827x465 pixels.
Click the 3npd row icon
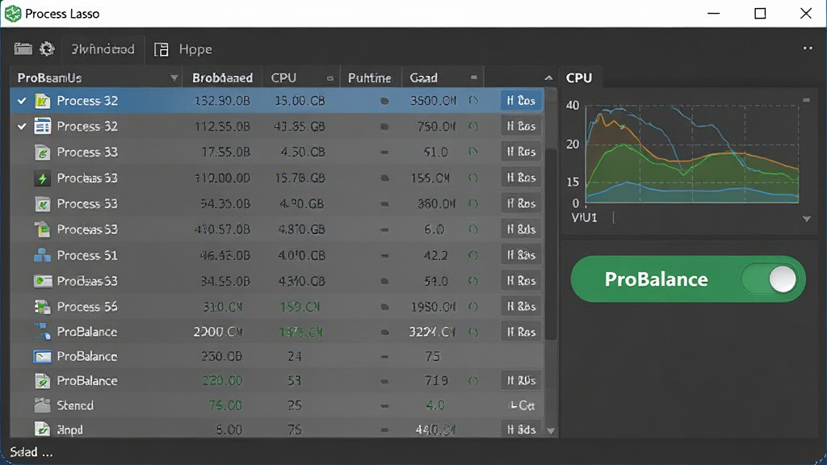[x=42, y=429]
